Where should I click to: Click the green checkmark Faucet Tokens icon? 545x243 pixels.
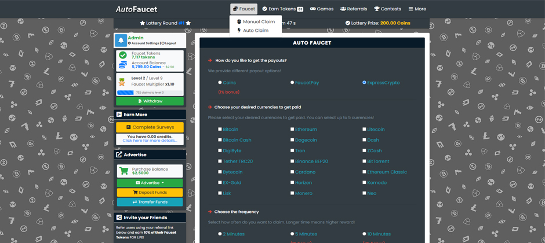coord(123,55)
